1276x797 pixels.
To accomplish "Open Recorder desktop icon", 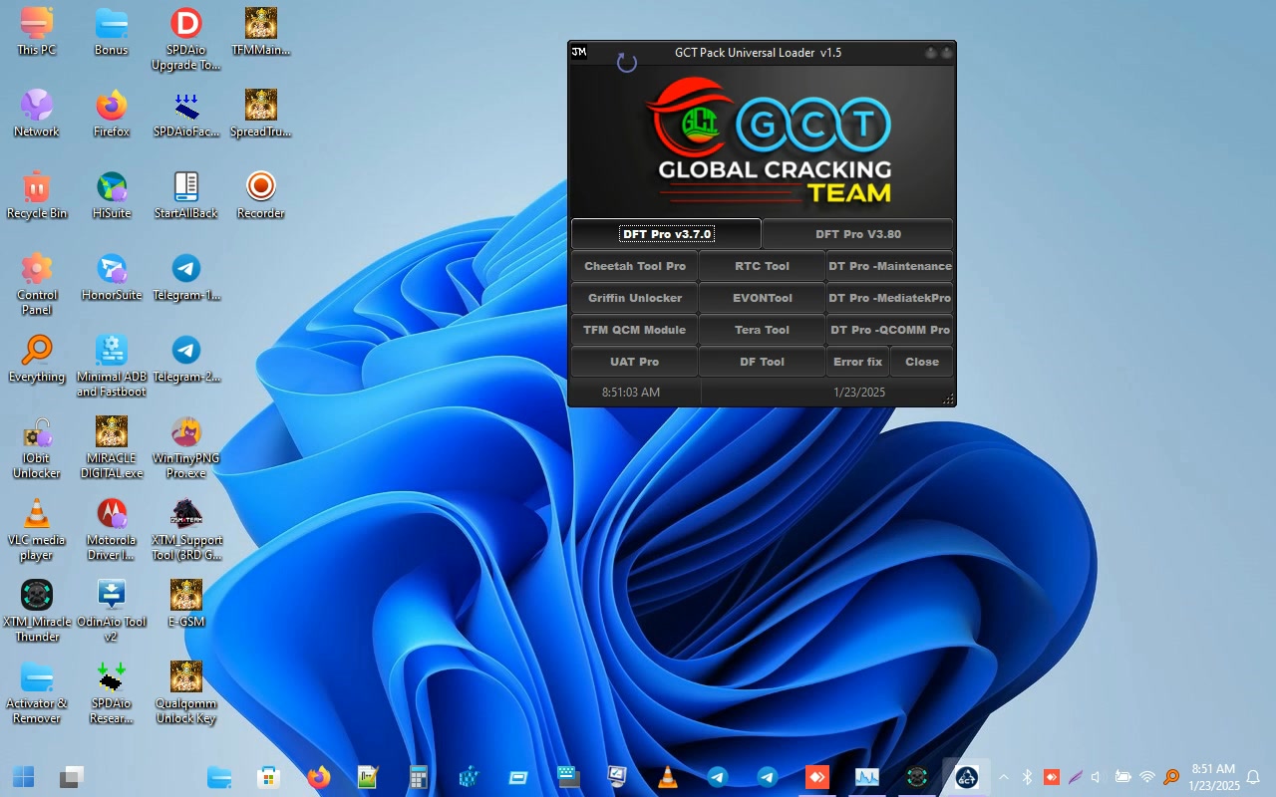I will coord(261,195).
